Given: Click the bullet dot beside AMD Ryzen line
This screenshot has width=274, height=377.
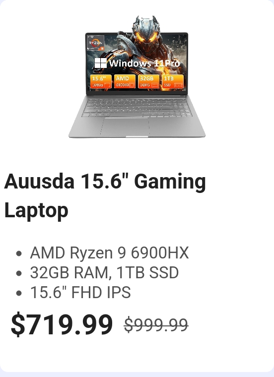Looking at the screenshot, I should (x=19, y=253).
